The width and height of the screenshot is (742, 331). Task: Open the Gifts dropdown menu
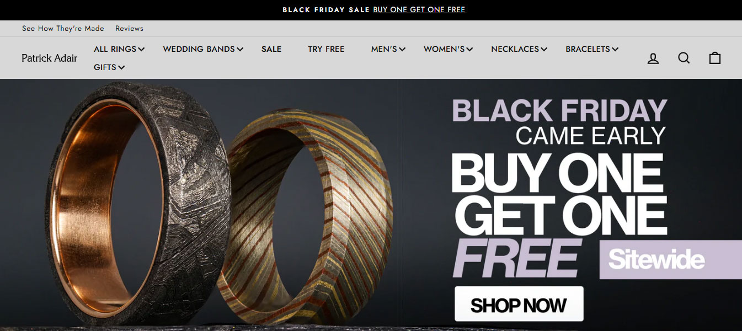pyautogui.click(x=109, y=67)
